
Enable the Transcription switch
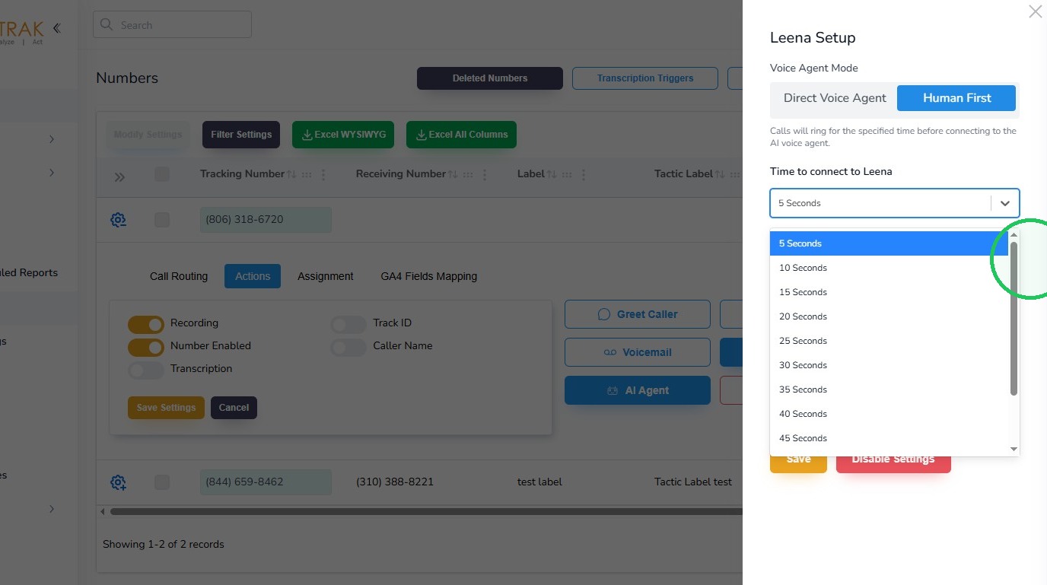pos(145,370)
